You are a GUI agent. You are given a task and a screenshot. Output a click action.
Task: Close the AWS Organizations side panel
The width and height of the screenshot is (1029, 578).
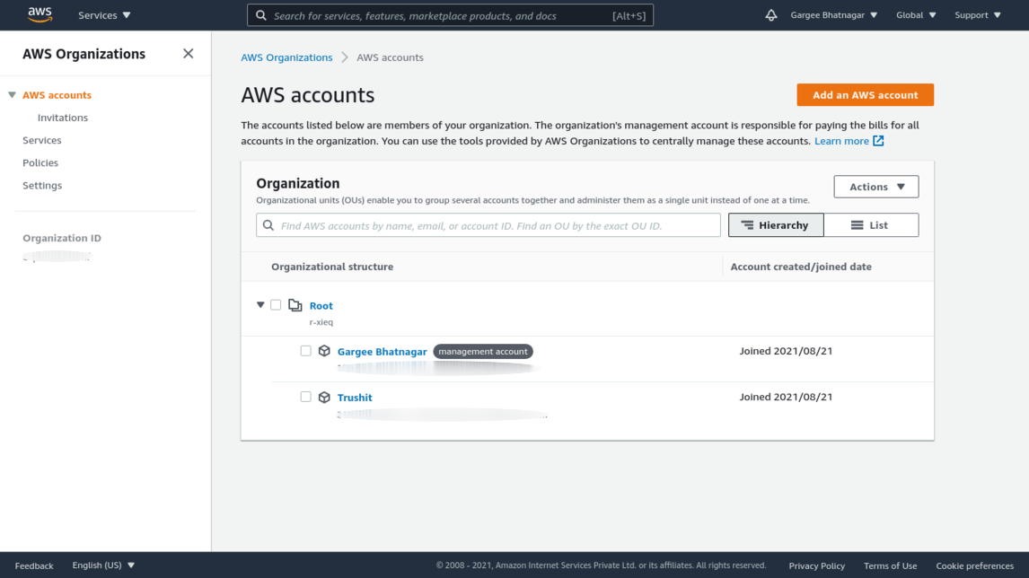coord(188,54)
